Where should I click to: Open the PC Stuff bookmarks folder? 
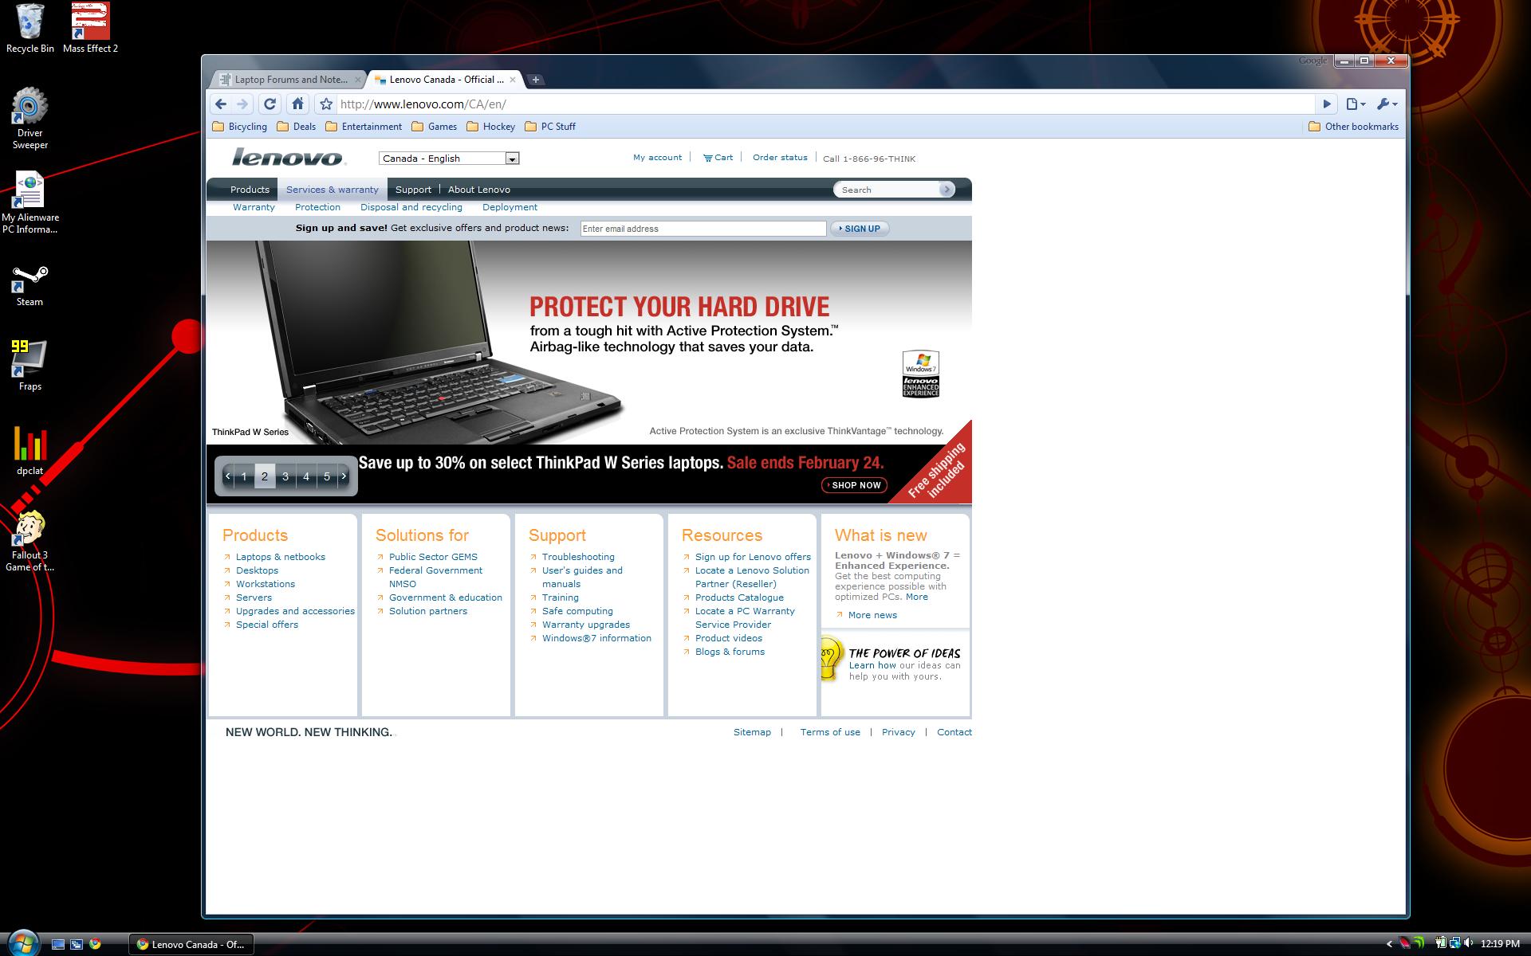point(550,127)
